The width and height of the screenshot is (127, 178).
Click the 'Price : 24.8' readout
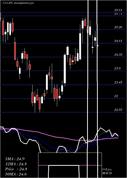click(16, 169)
